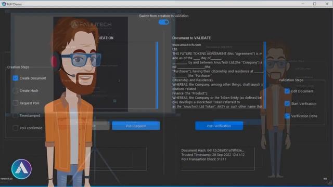Uncheck the Start Verification checkbox
Viewport: 333px width, 187px height.
(287, 103)
